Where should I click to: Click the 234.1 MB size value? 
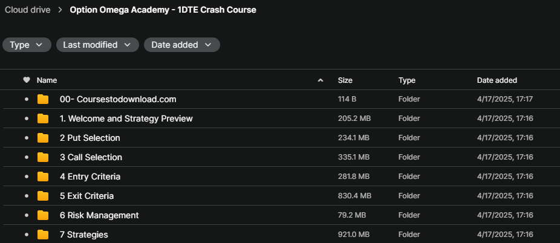[354, 138]
